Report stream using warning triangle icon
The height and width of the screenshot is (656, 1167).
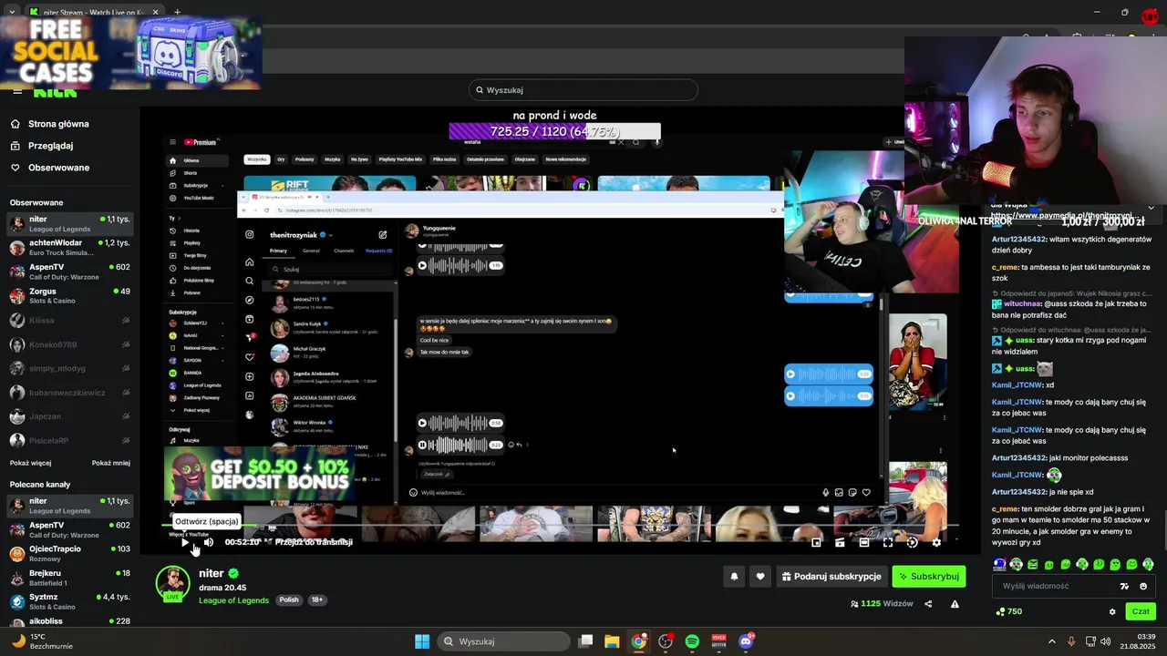tap(955, 604)
